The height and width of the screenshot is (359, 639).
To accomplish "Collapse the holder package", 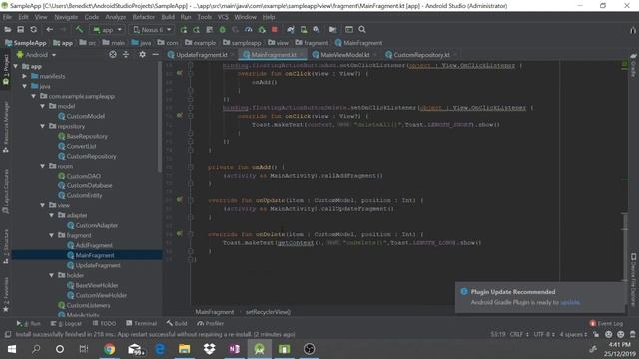I will click(x=51, y=275).
